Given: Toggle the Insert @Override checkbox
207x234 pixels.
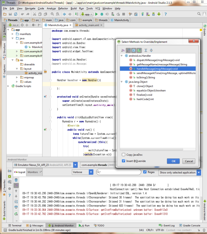Looking at the screenshot, I should coord(123,161).
